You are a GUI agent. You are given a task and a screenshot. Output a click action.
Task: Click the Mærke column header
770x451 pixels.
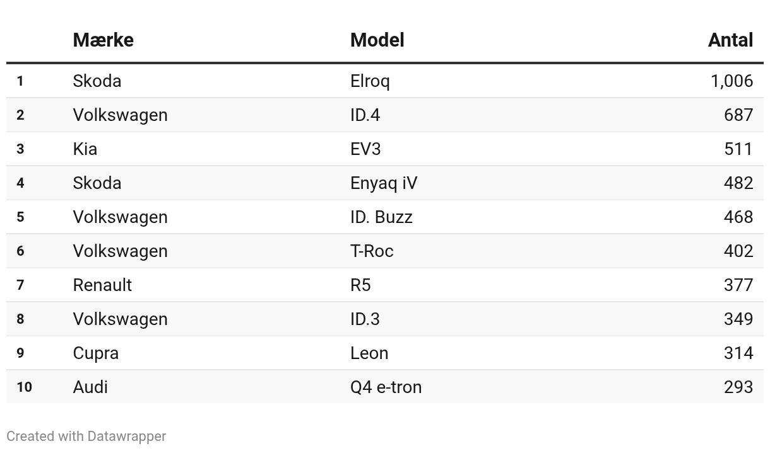pyautogui.click(x=103, y=40)
